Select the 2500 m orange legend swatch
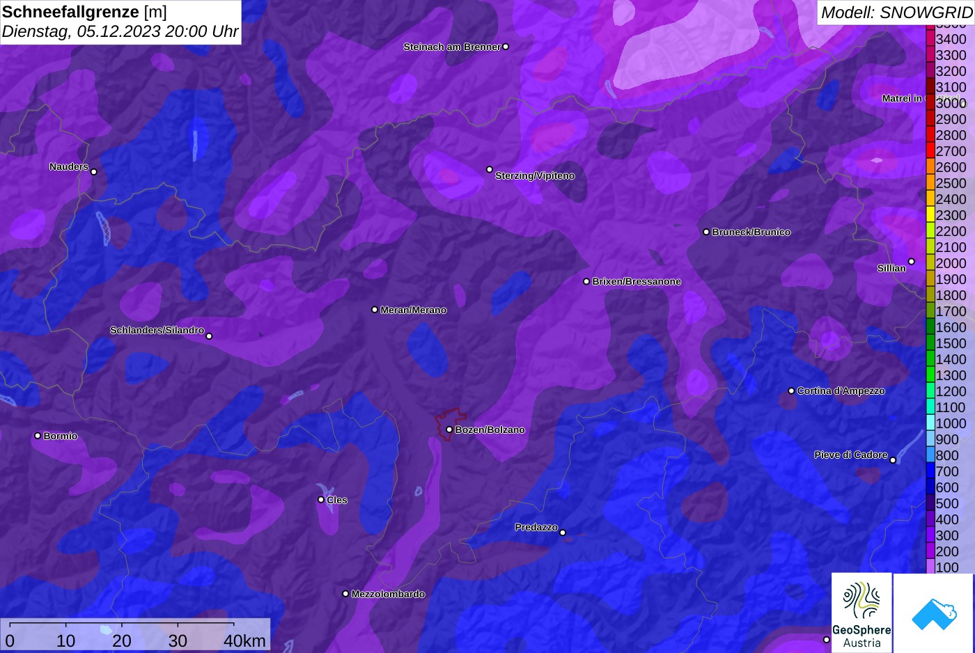 tap(930, 183)
